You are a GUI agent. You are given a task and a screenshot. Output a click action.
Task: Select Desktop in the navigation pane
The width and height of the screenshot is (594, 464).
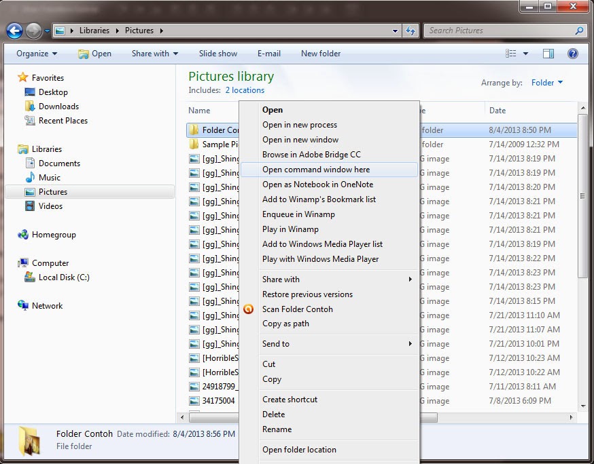click(x=53, y=92)
